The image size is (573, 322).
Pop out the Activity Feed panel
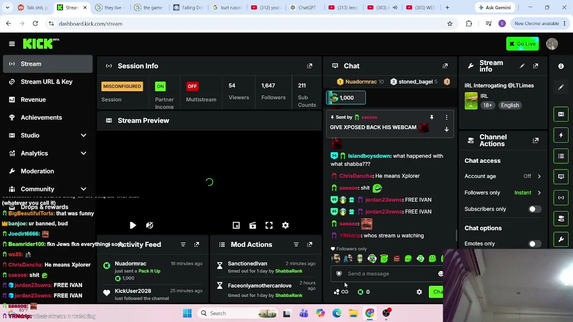[x=197, y=245]
